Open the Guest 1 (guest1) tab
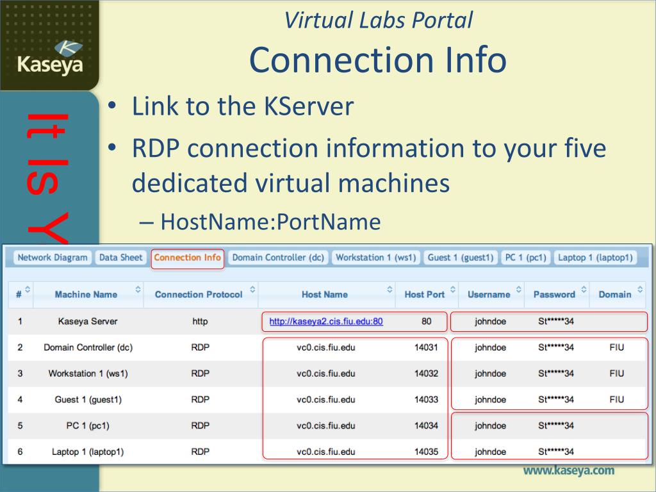The width and height of the screenshot is (656, 492). (461, 258)
